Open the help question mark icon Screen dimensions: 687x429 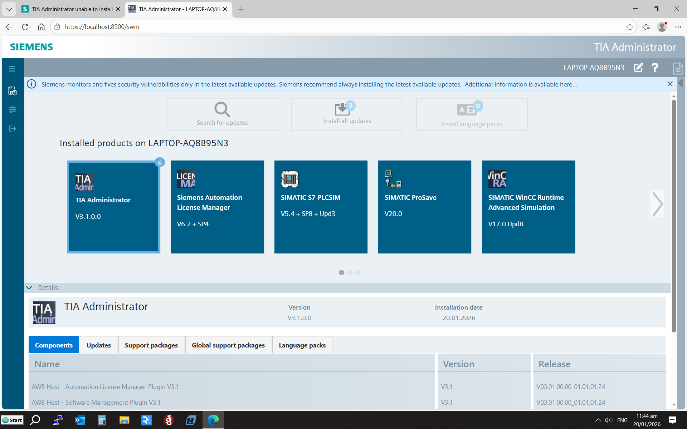pos(655,68)
